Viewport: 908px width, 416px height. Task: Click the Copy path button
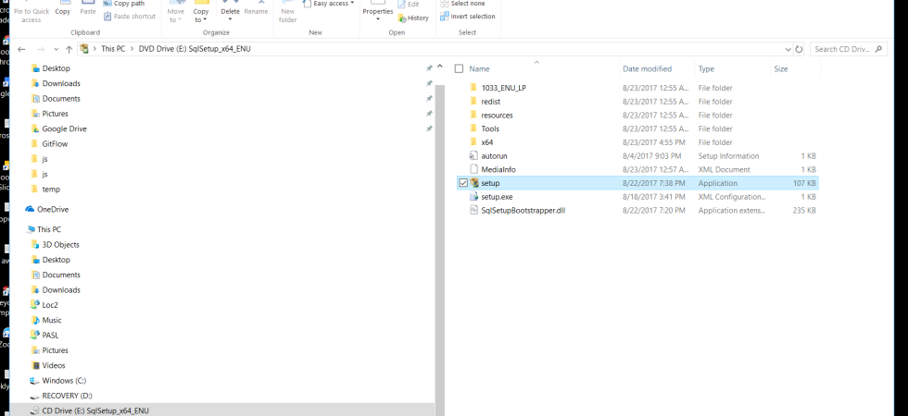tap(128, 4)
